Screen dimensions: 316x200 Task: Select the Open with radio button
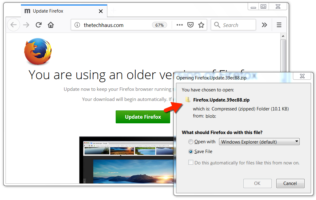tap(191, 142)
